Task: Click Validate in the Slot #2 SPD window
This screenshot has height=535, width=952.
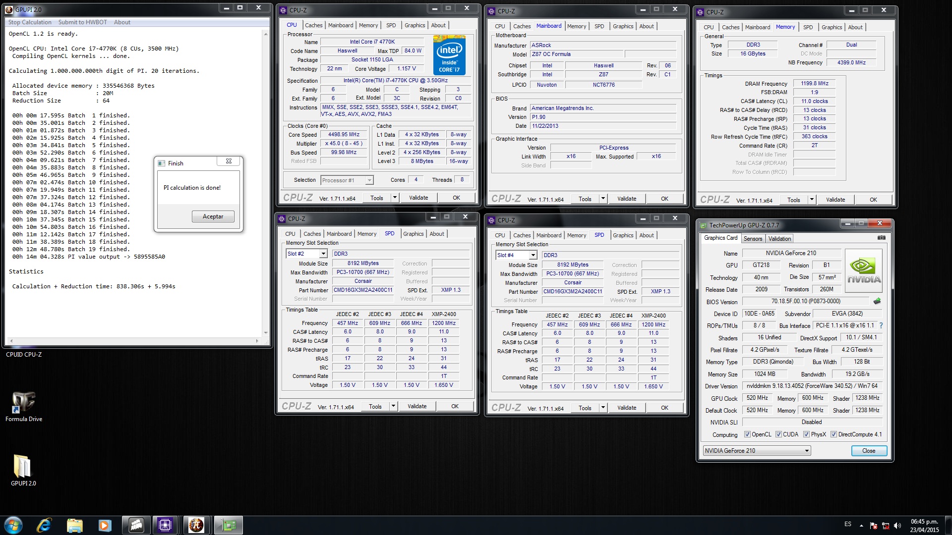Action: click(x=417, y=406)
